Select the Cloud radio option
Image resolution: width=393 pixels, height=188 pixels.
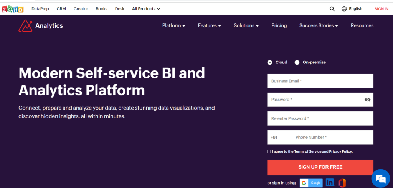coord(270,62)
